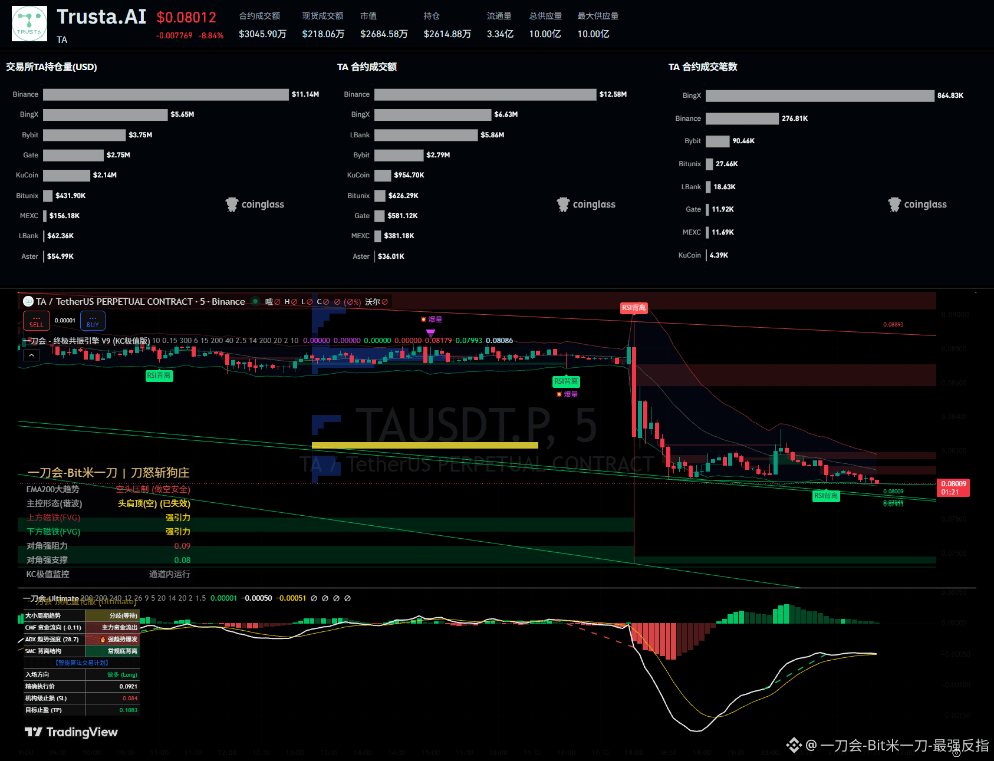Click the Binance bar in TA 合约成交笔数 chart
Viewport: 994px width, 761px height.
coord(742,118)
